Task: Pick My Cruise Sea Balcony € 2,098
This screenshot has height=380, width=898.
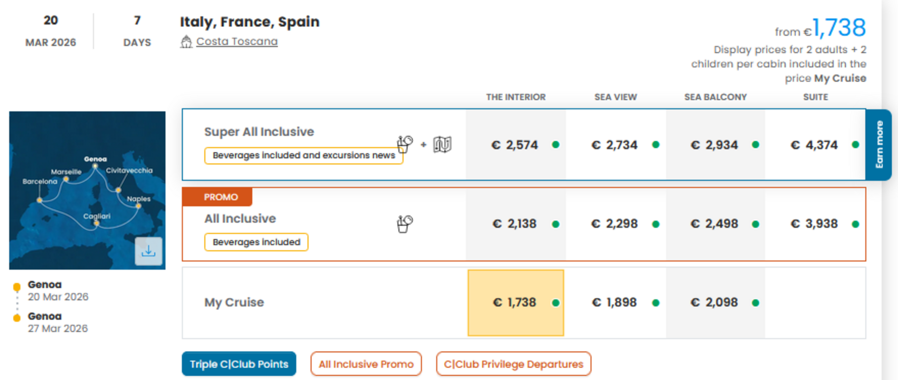Action: coord(716,303)
